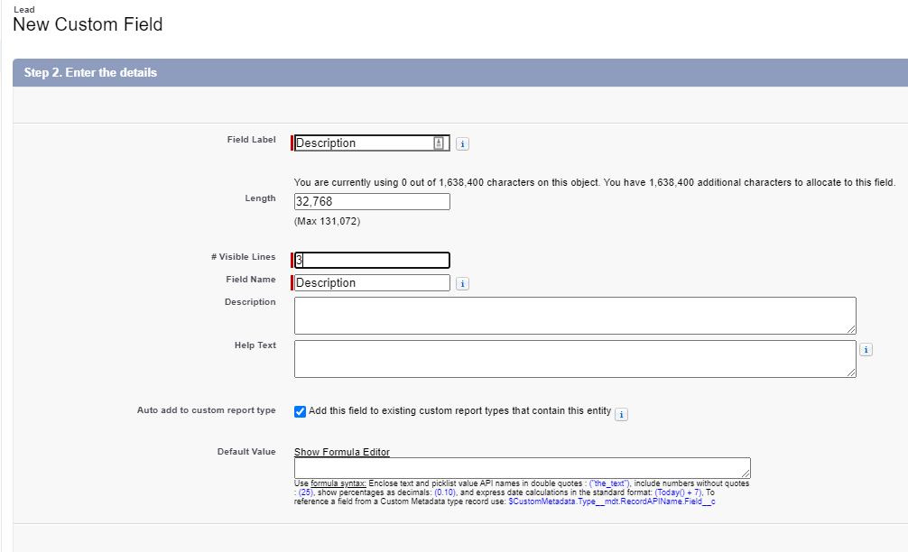This screenshot has height=552, width=908.
Task: Uncheck 'Add this field to existing custom report types'
Action: click(300, 413)
